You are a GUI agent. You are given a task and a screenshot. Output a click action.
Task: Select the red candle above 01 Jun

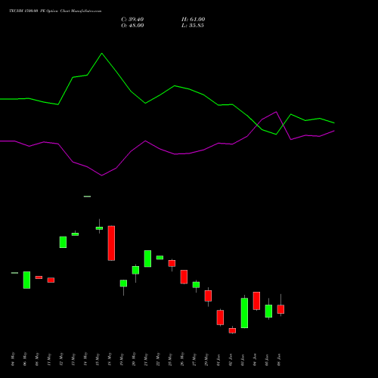pyautogui.click(x=220, y=318)
